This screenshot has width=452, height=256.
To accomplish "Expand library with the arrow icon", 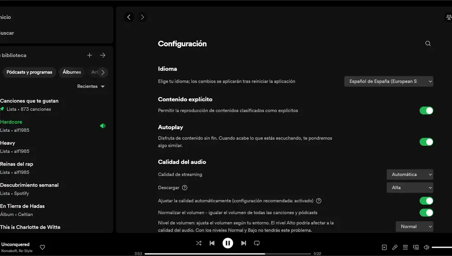I will click(x=103, y=55).
